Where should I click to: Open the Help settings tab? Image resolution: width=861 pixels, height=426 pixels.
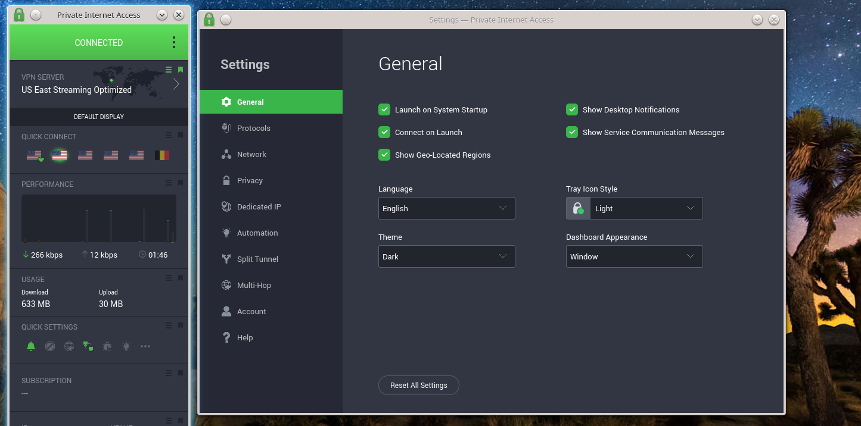[271, 337]
